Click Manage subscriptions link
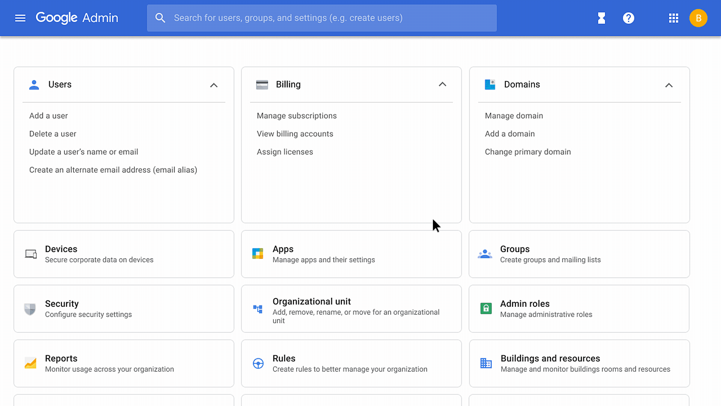 tap(297, 115)
